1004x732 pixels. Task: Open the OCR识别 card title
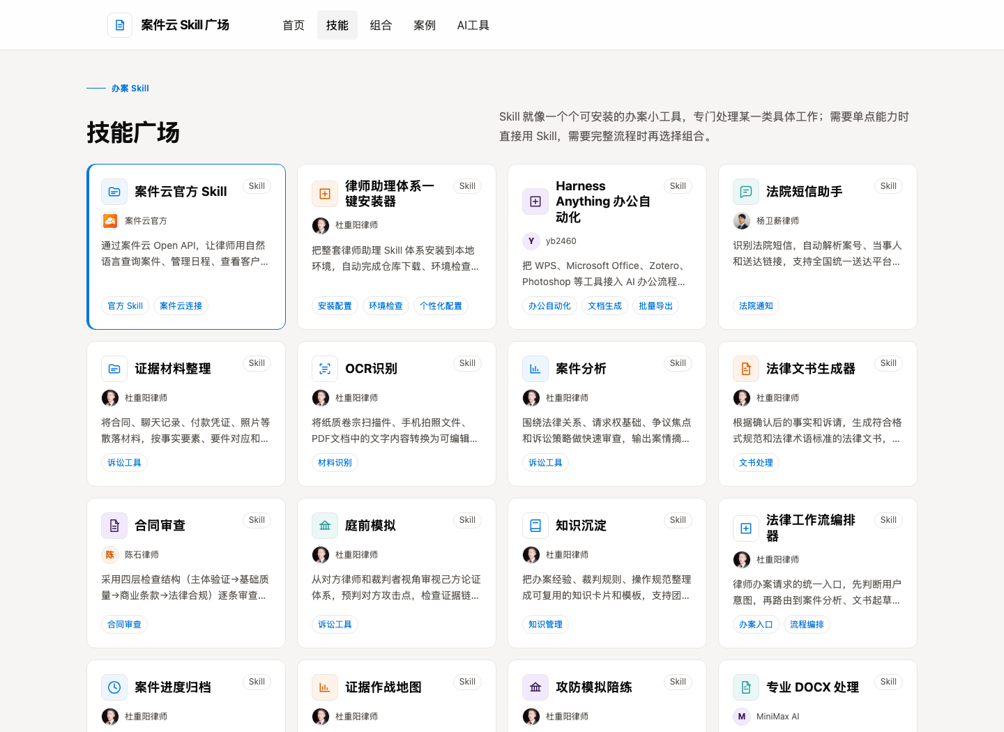[x=372, y=369]
